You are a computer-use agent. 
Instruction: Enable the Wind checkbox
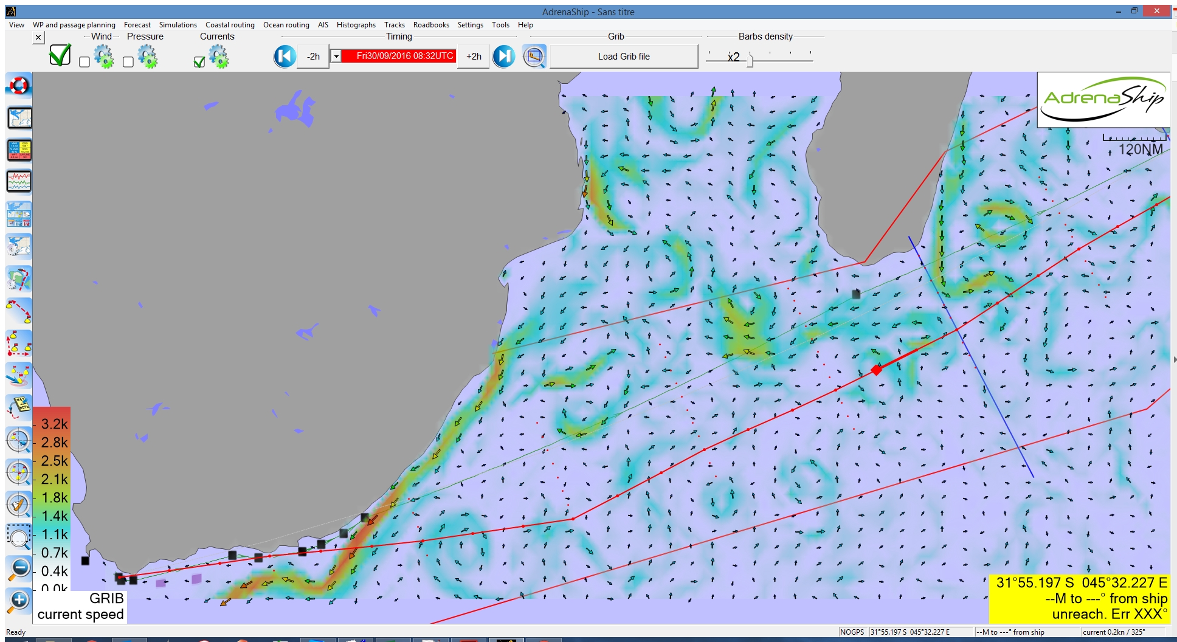85,62
